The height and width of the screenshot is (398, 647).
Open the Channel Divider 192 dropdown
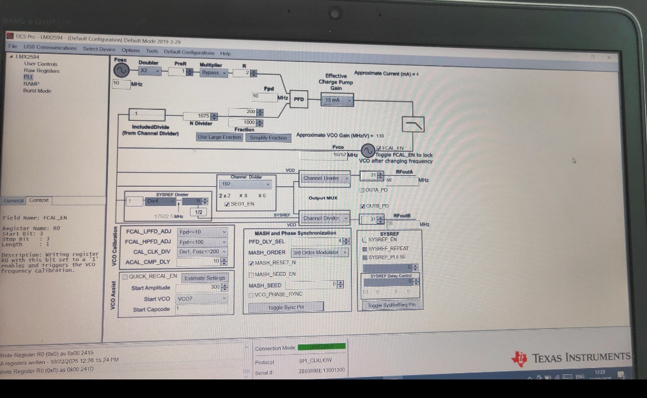(x=246, y=184)
